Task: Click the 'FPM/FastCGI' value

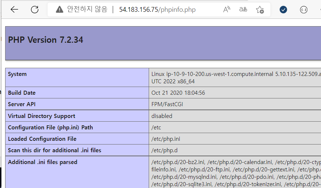Action: (167, 104)
